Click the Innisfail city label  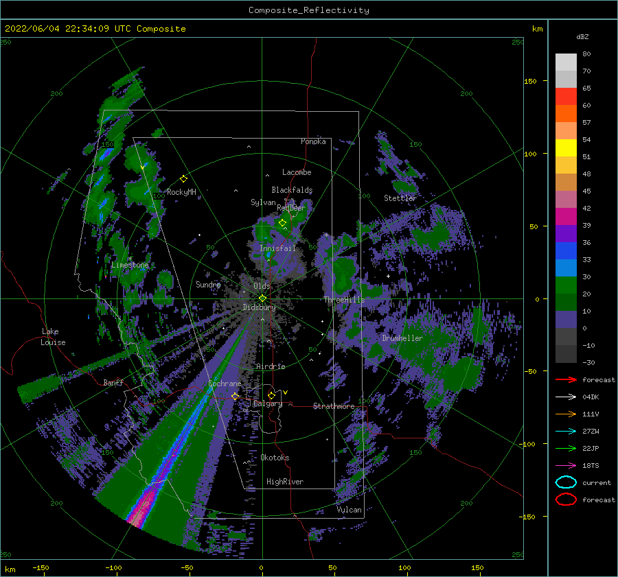[x=277, y=248]
